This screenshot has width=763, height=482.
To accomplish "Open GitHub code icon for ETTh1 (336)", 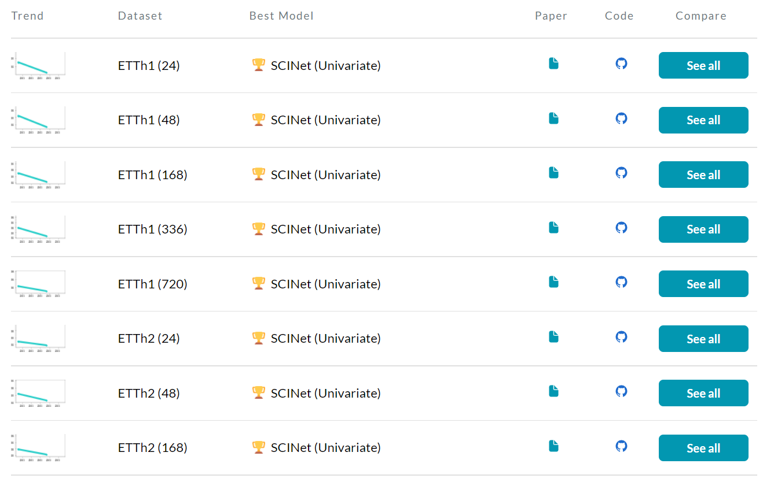I will pyautogui.click(x=621, y=228).
